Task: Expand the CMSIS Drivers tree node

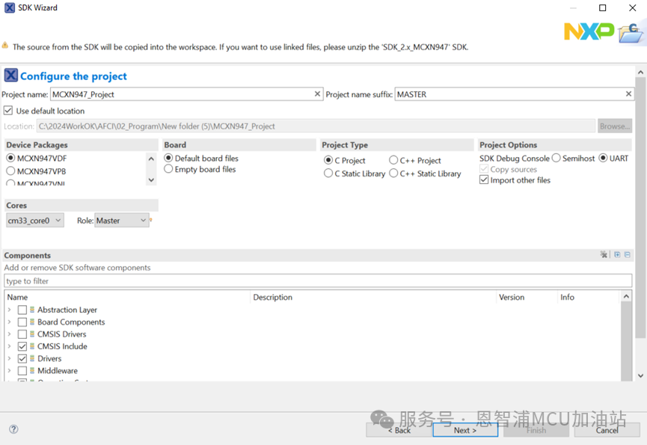Action: point(9,334)
